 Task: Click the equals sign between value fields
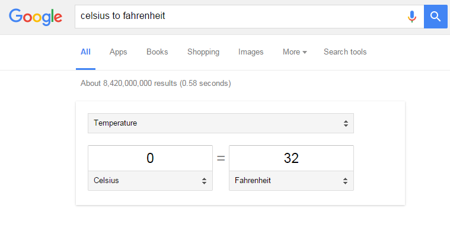[x=221, y=158]
